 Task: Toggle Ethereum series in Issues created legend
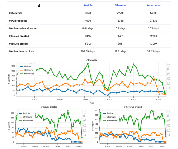[x=25, y=117]
